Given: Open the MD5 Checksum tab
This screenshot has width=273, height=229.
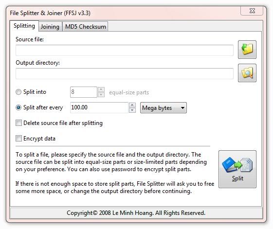Looking at the screenshot, I should click(x=85, y=27).
